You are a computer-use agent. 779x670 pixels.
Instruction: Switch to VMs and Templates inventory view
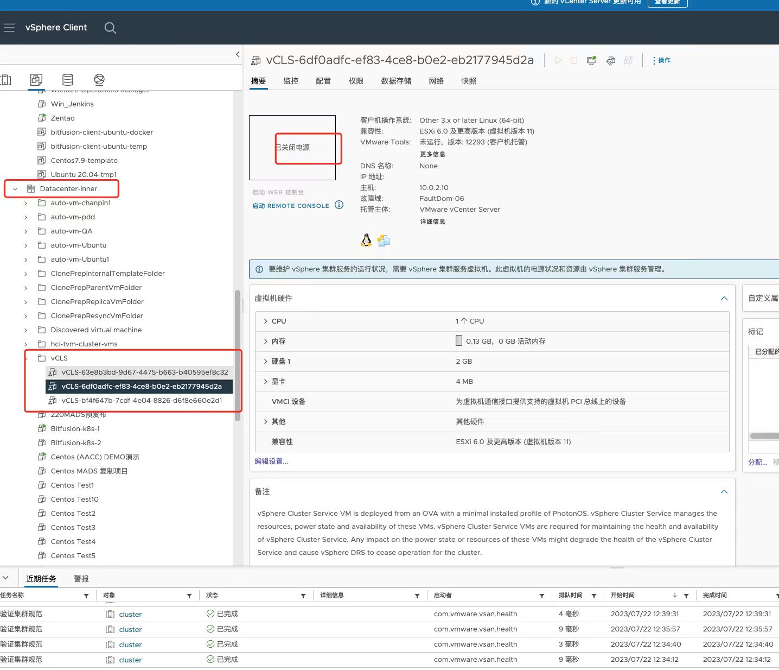(36, 80)
